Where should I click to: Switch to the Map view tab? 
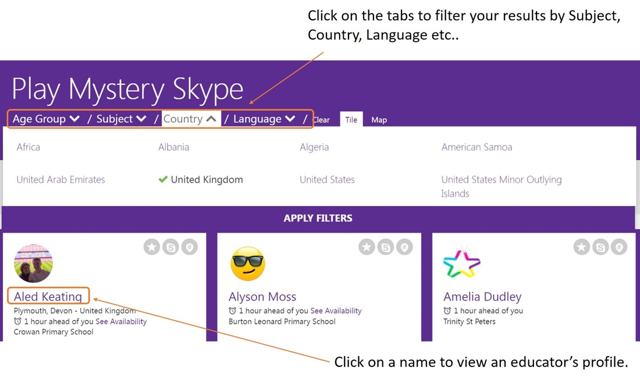click(x=379, y=120)
